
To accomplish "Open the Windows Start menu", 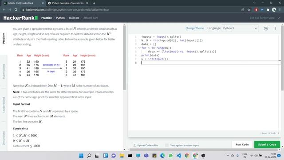I will [81, 156].
